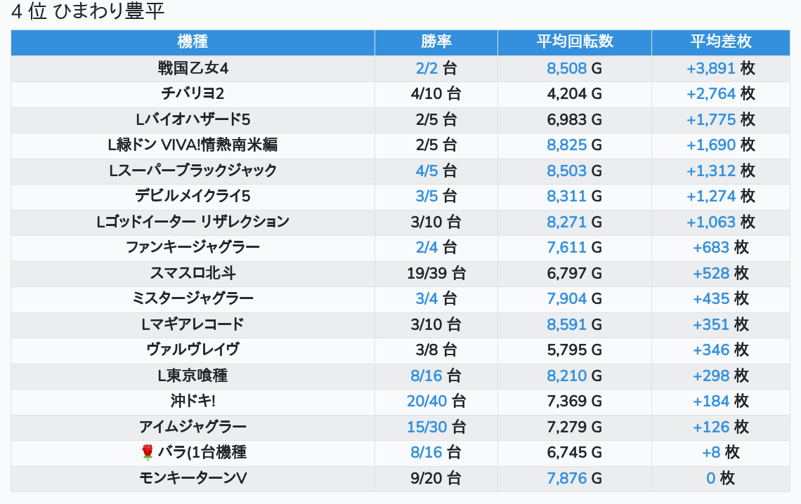801x504 pixels.
Task: Click L緑ドン VIVA!情熱南米編 entry
Action: tap(193, 145)
